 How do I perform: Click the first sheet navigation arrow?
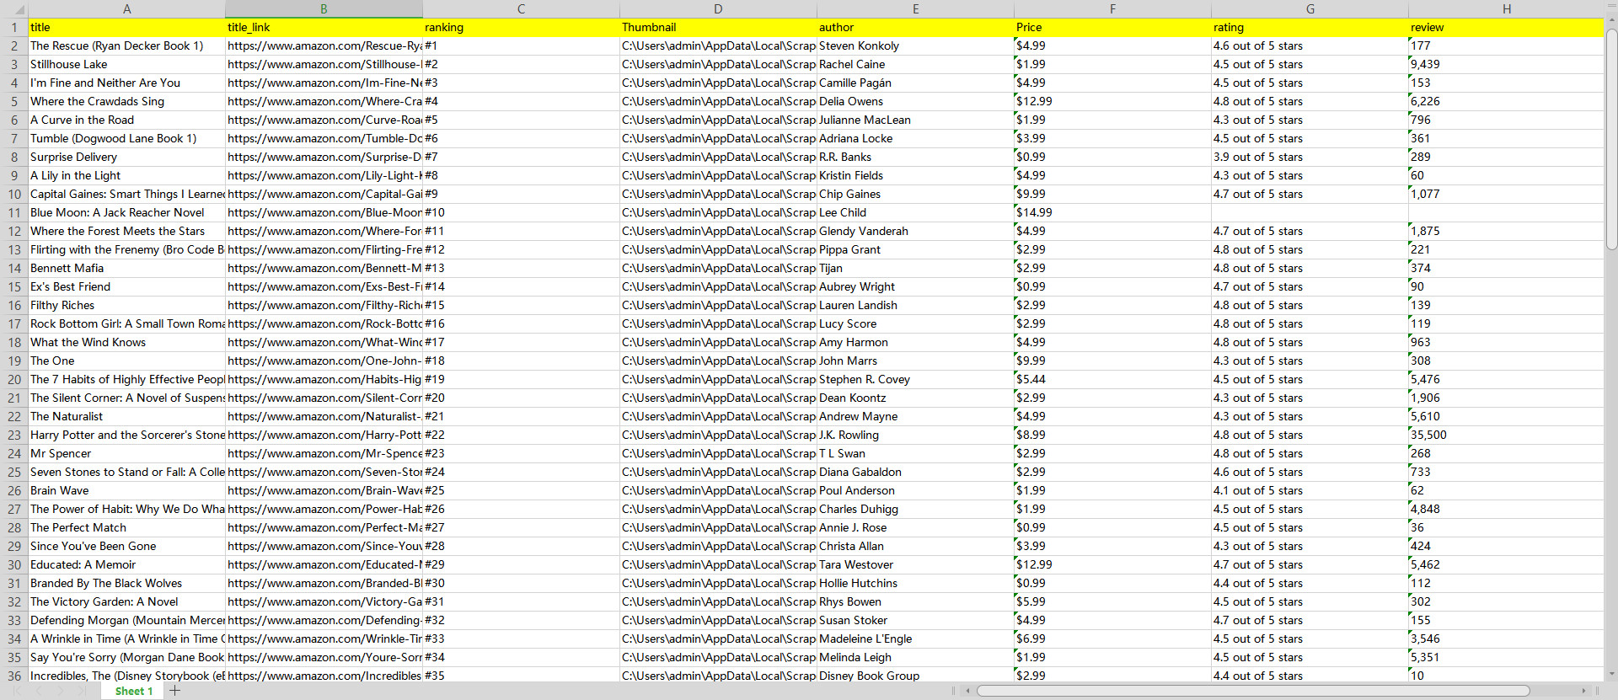click(17, 691)
